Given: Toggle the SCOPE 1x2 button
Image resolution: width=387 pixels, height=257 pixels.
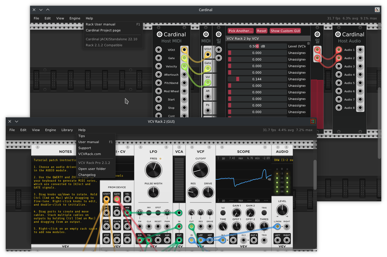Looking at the screenshot, I should (223, 213).
